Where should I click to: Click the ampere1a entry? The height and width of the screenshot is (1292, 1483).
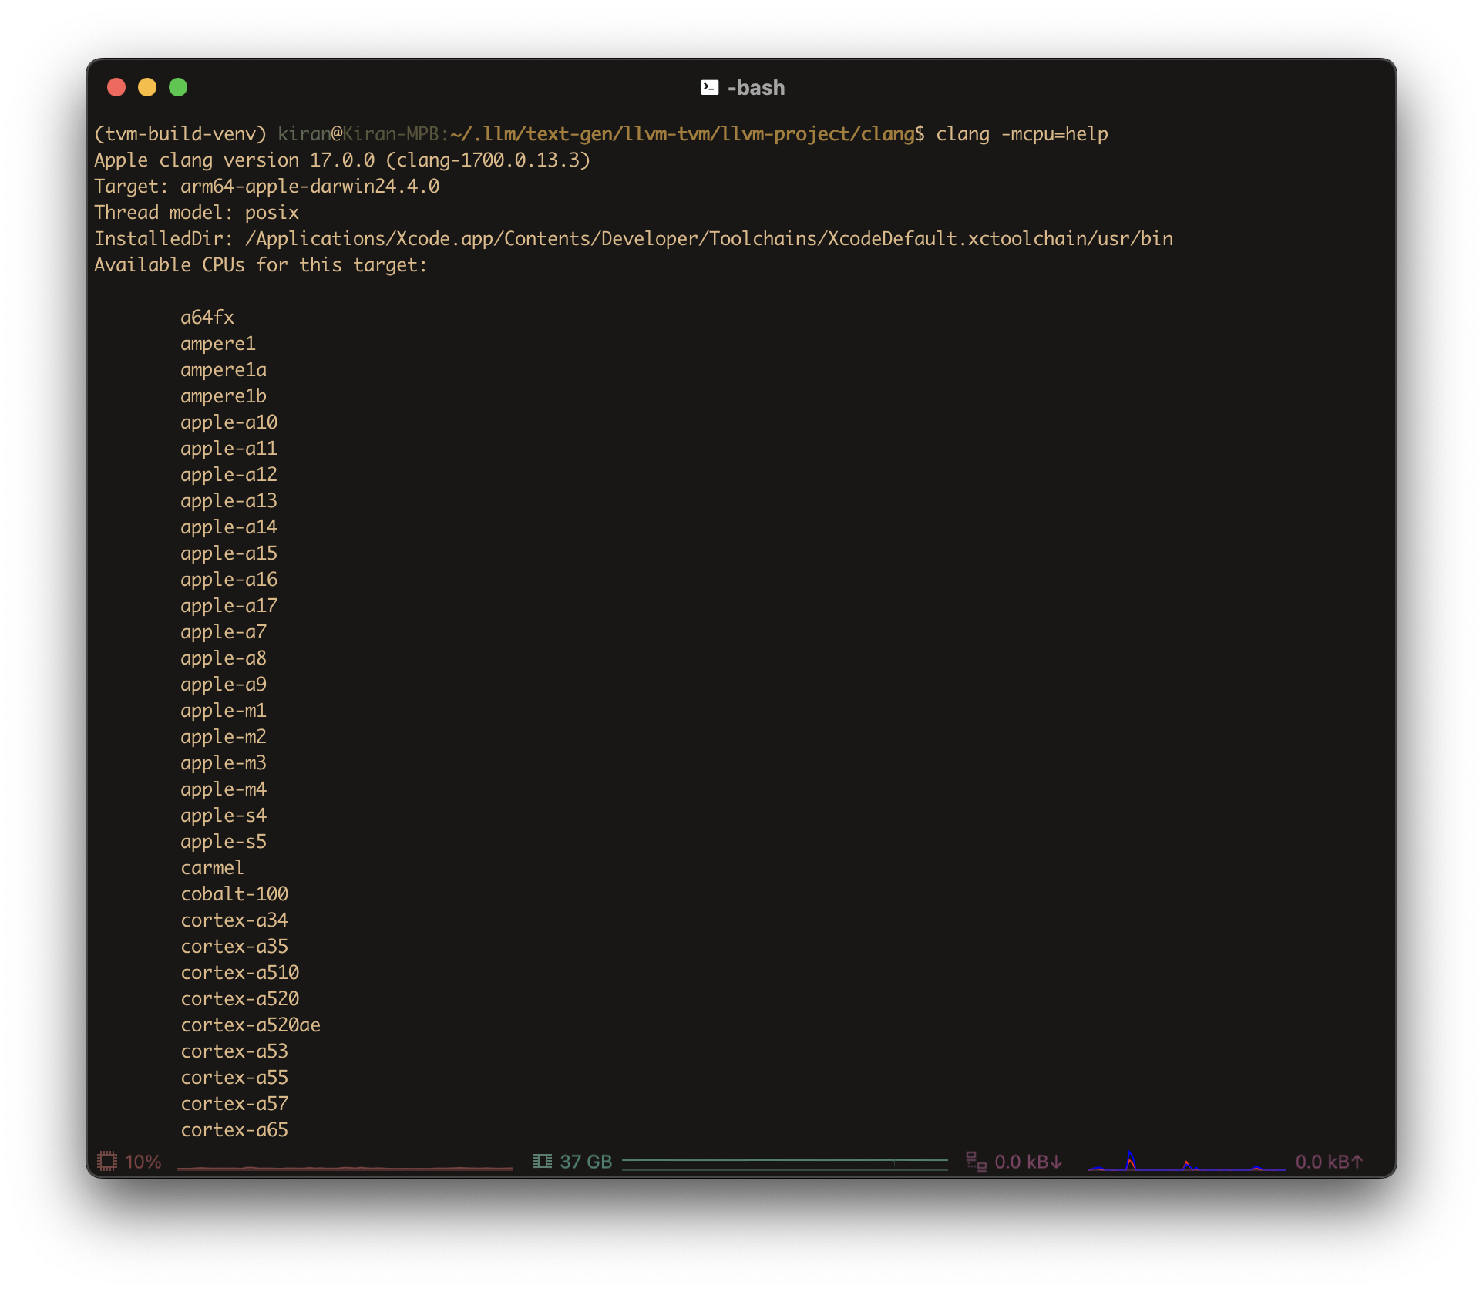pos(224,370)
